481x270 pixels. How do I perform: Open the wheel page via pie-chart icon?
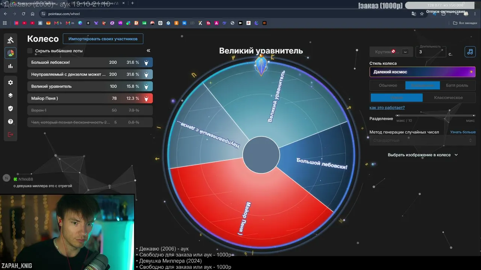[11, 53]
